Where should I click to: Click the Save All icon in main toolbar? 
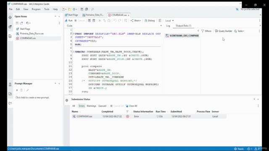coord(87,9)
